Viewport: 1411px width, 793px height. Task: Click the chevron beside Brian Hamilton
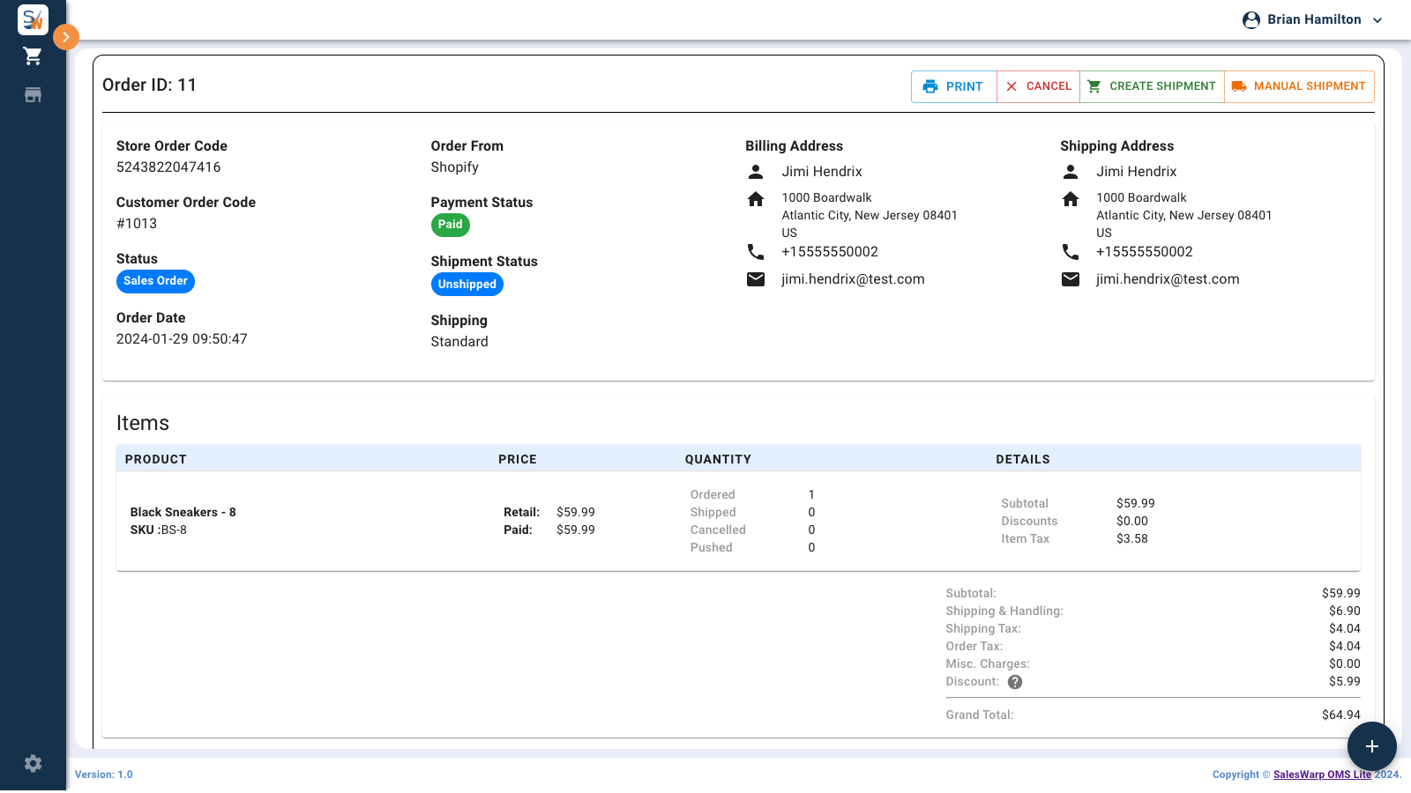tap(1377, 20)
